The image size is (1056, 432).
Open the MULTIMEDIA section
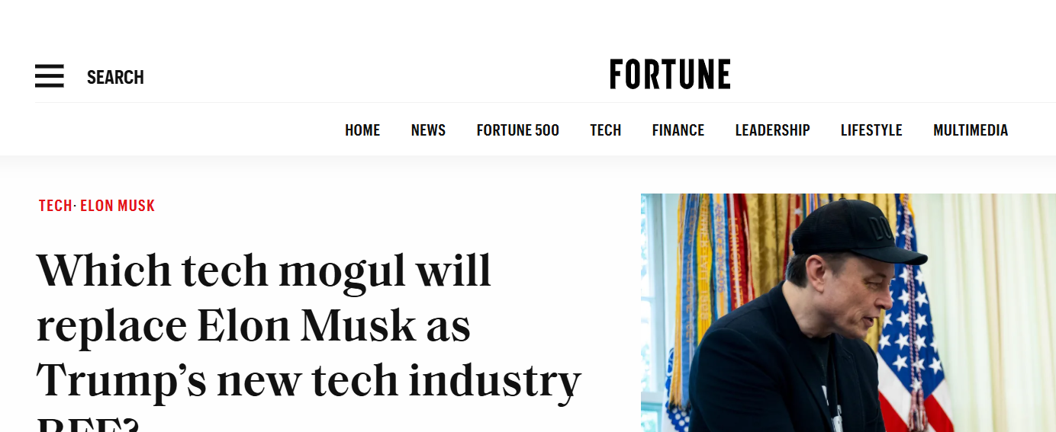971,130
